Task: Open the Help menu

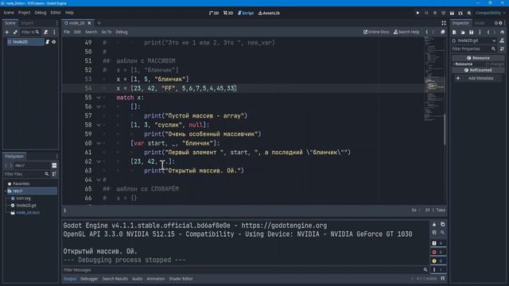Action: (69, 13)
